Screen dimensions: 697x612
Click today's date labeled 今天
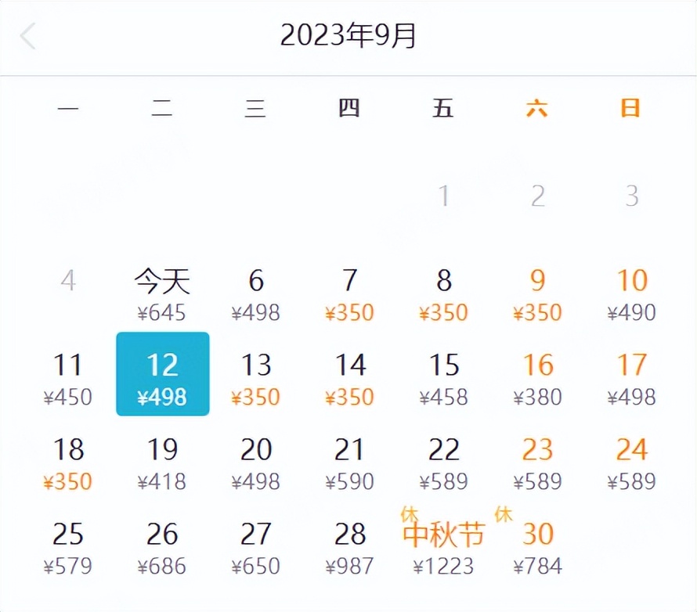click(x=162, y=282)
